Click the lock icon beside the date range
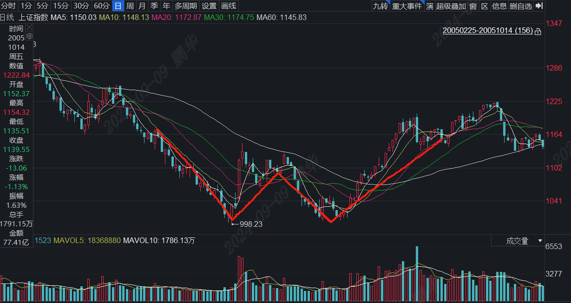This screenshot has height=303, width=571. pos(538,32)
